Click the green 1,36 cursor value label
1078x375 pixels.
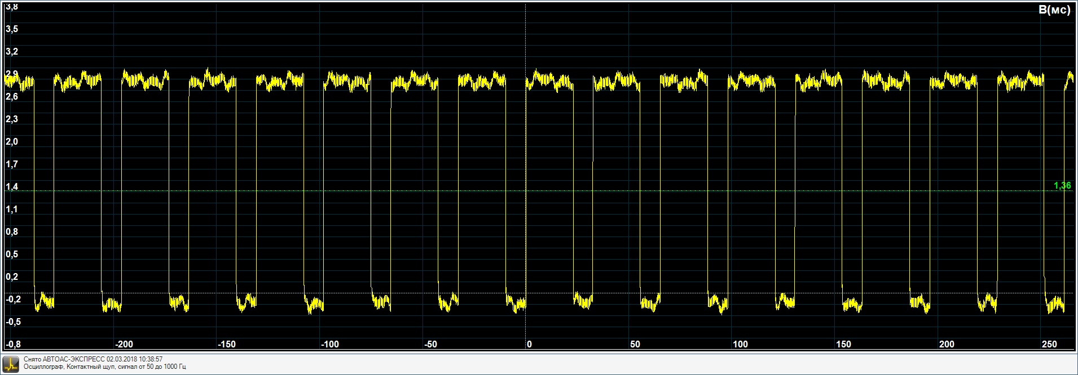pos(1062,186)
